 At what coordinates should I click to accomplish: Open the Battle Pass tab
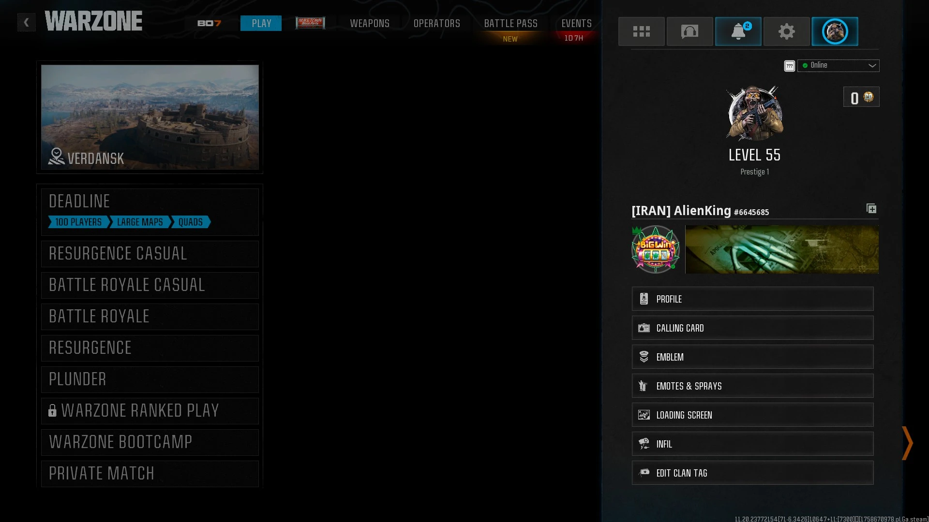click(510, 23)
